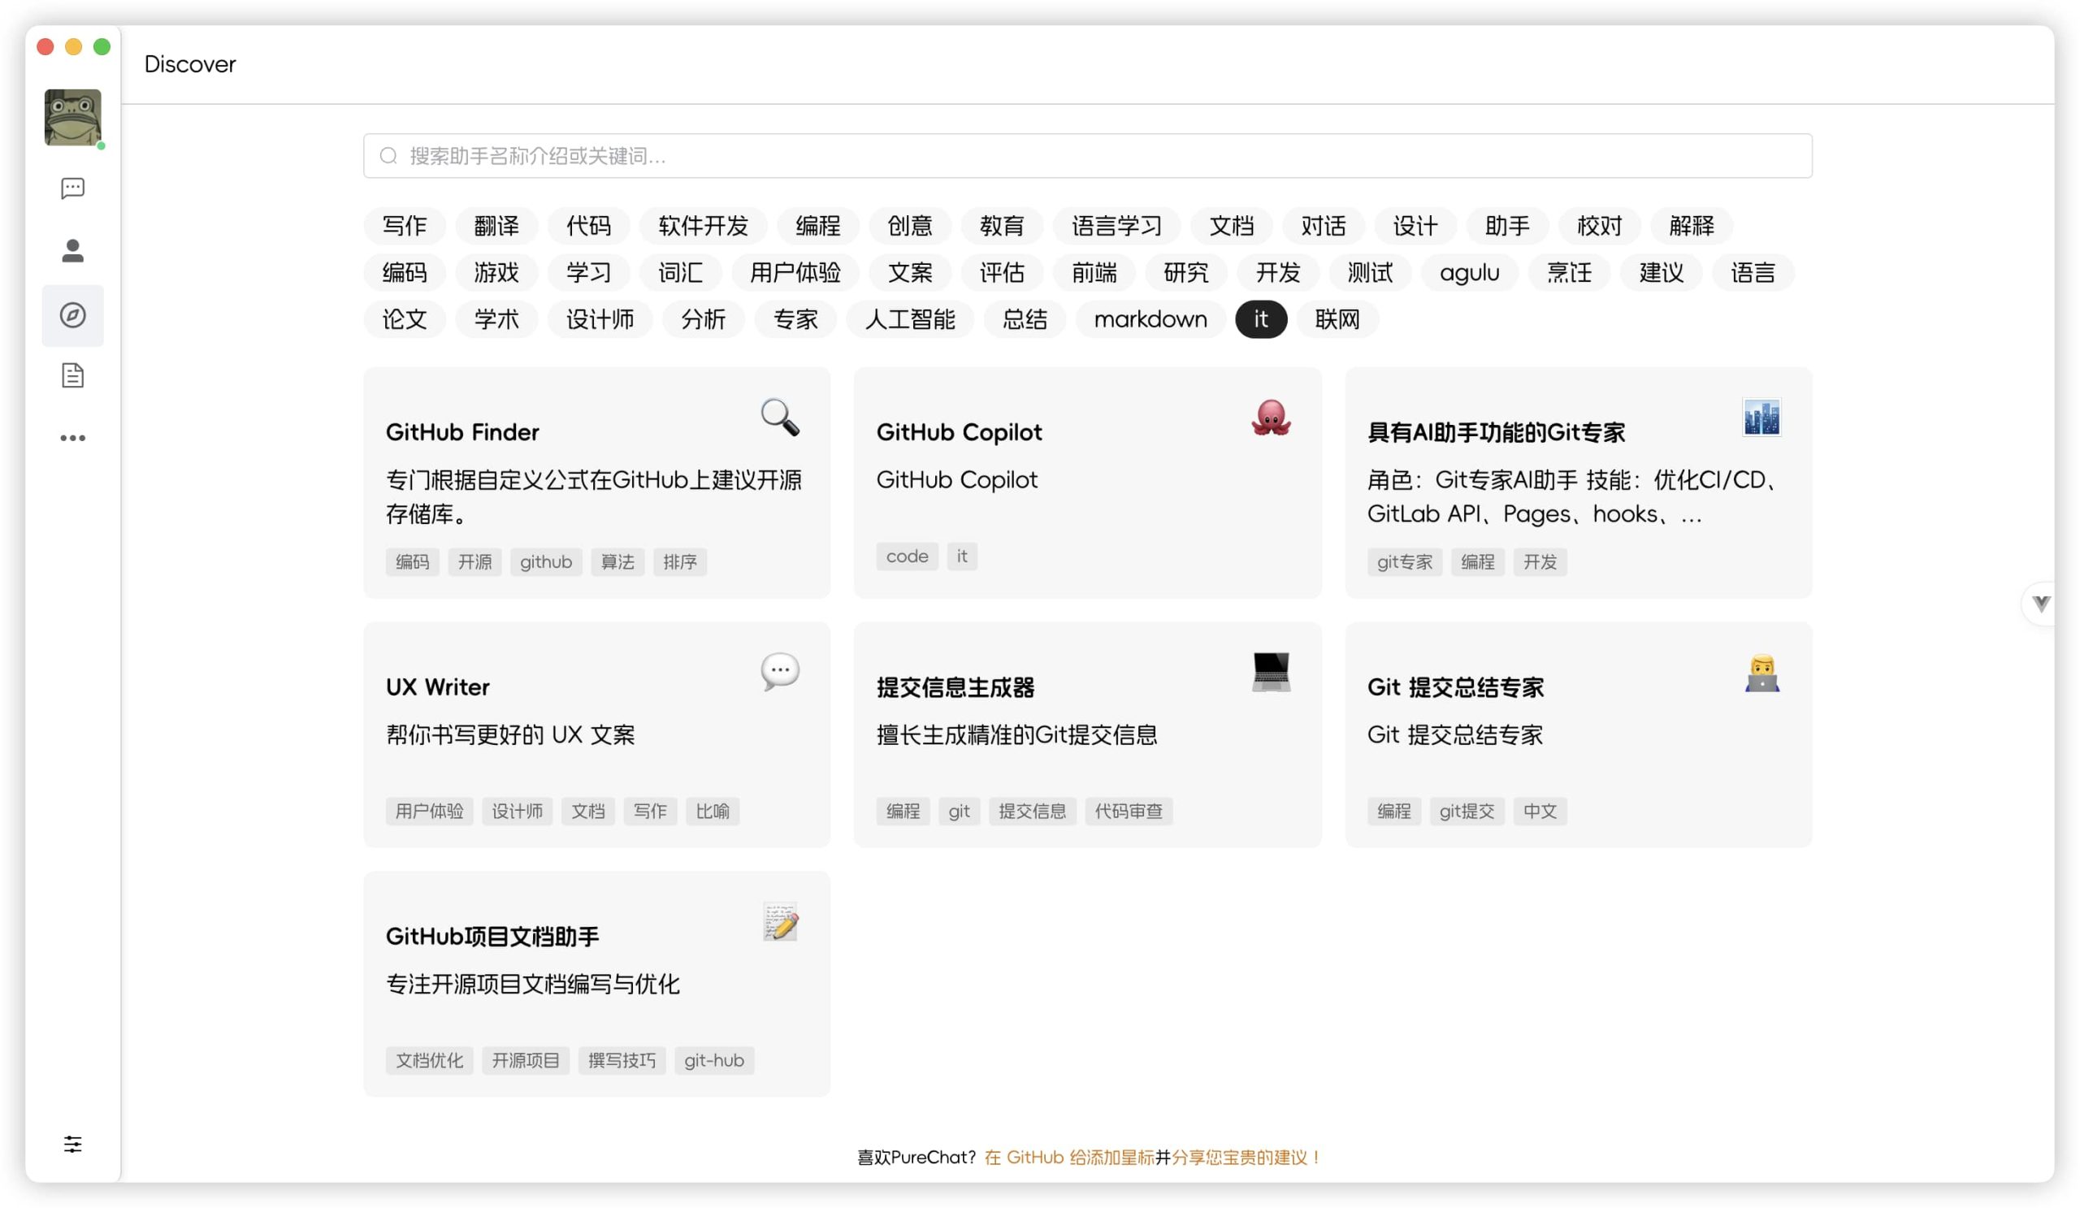2080x1208 pixels.
Task: Click the github tag on GitHub Finder card
Action: coord(545,562)
